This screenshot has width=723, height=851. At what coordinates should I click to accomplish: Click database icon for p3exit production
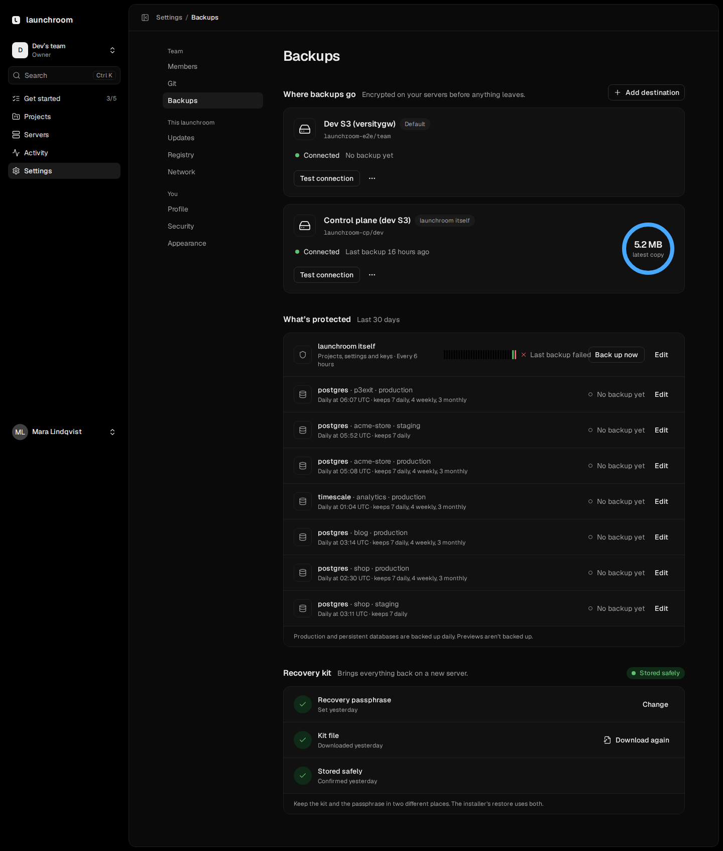pyautogui.click(x=303, y=394)
